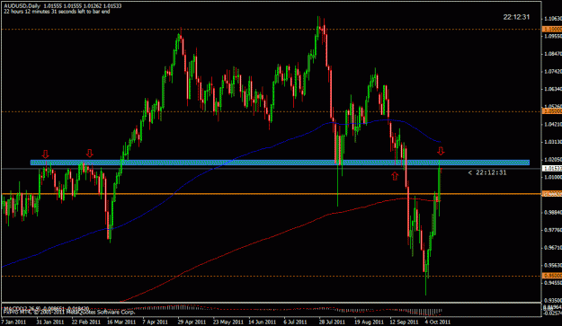
Task: Click the 1.0634 price scale label
Action: point(553,89)
